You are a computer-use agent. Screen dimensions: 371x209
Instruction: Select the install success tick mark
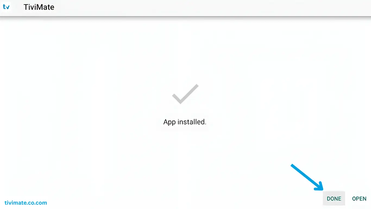coord(185,94)
